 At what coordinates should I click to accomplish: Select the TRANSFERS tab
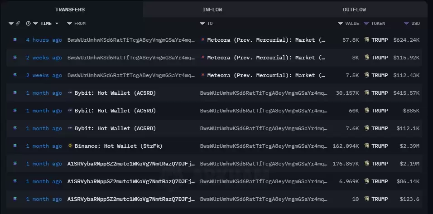[70, 10]
